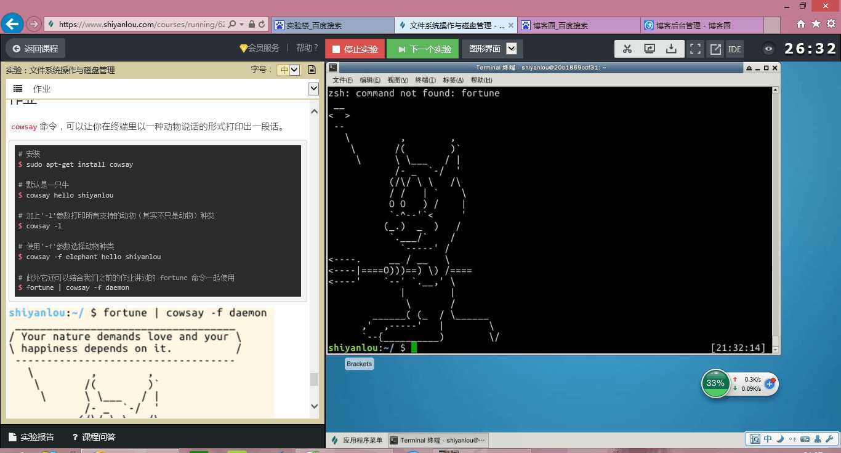Click the Terminal window icon in title bar
This screenshot has width=841, height=453.
(332, 68)
